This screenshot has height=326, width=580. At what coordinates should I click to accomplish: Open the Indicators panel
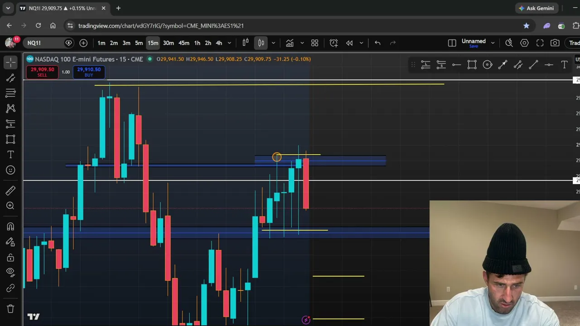290,43
